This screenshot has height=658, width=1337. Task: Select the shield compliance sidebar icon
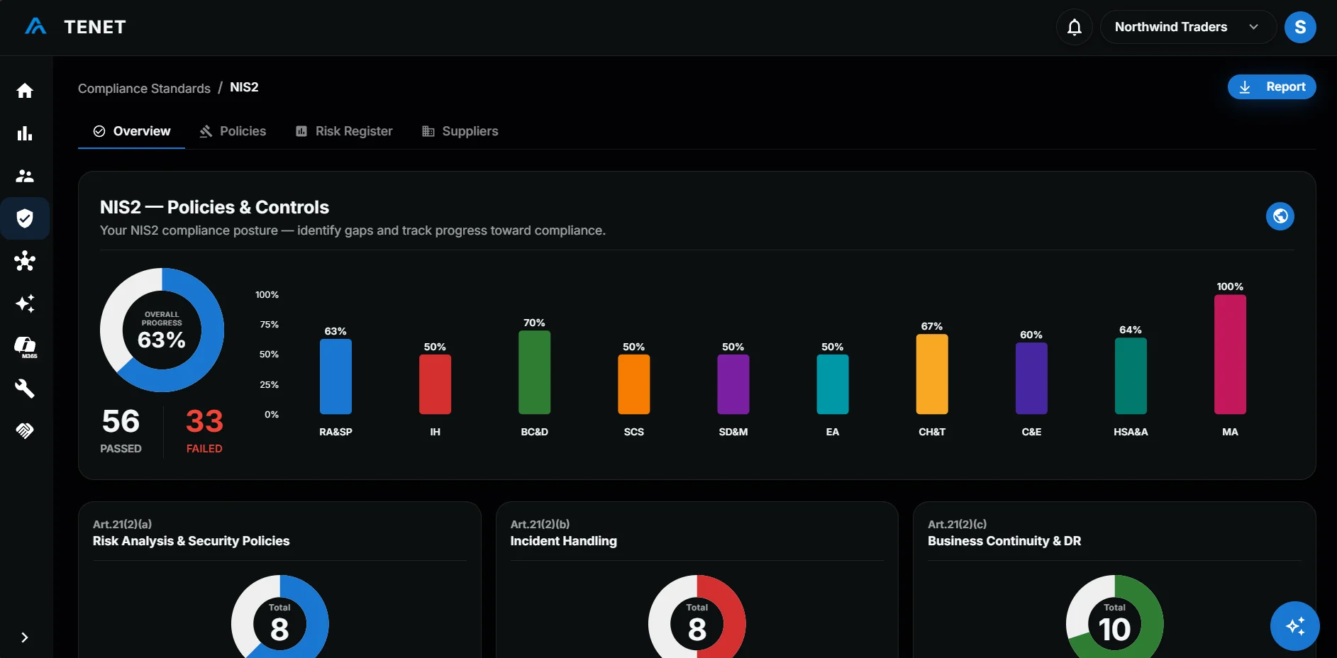coord(25,218)
